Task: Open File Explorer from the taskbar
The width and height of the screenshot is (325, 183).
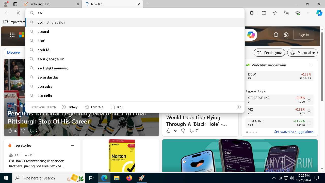Action: pyautogui.click(x=117, y=178)
